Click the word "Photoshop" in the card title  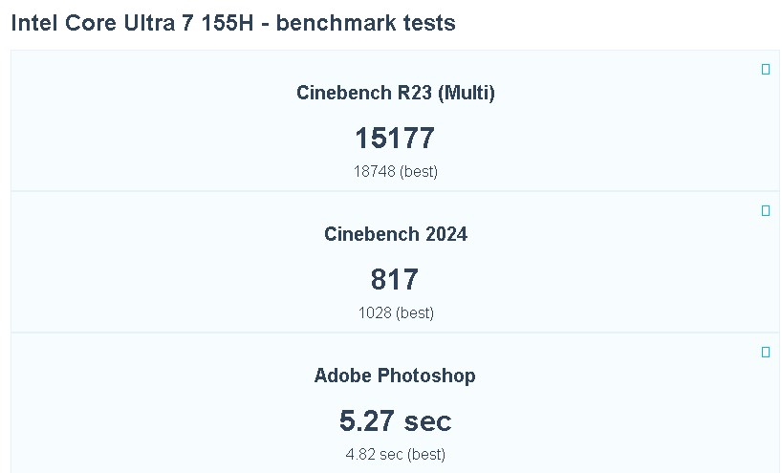click(426, 376)
